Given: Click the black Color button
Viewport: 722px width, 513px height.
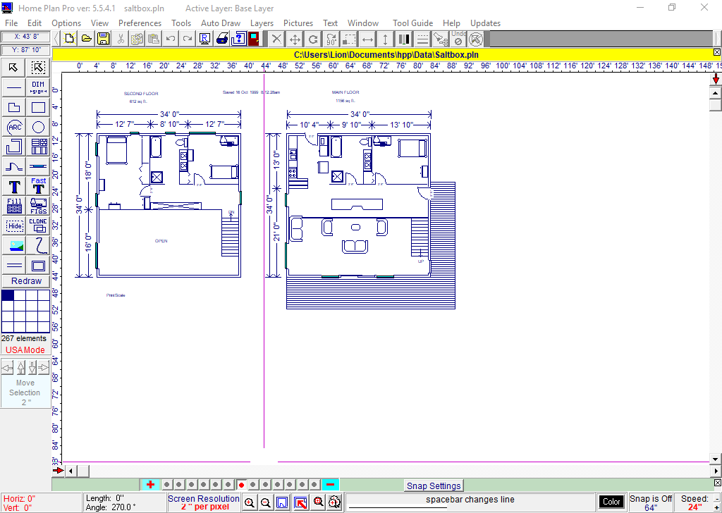Looking at the screenshot, I should click(611, 502).
